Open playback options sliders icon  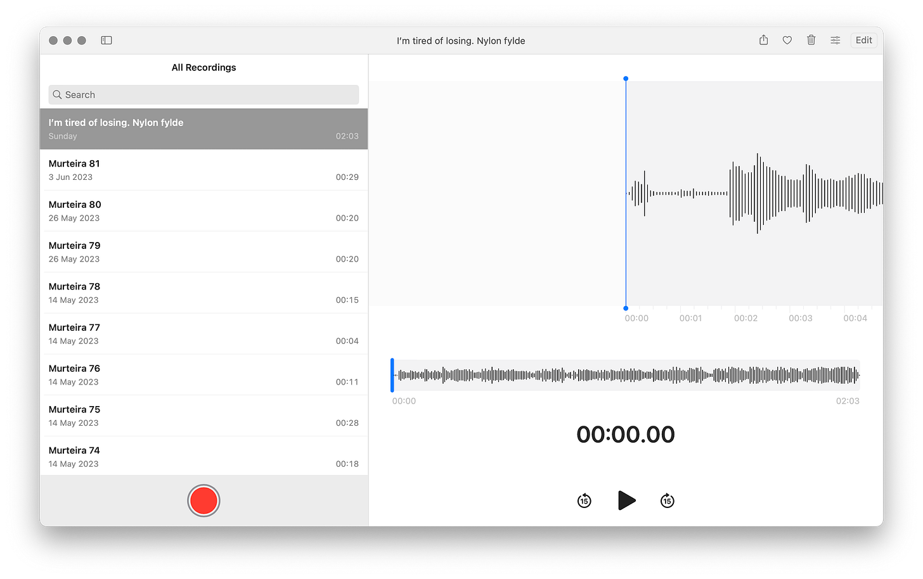[836, 41]
